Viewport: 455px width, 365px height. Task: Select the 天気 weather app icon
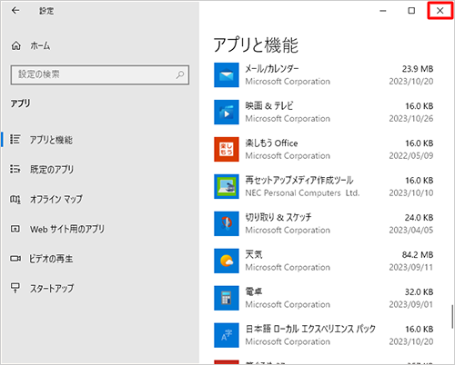227,261
